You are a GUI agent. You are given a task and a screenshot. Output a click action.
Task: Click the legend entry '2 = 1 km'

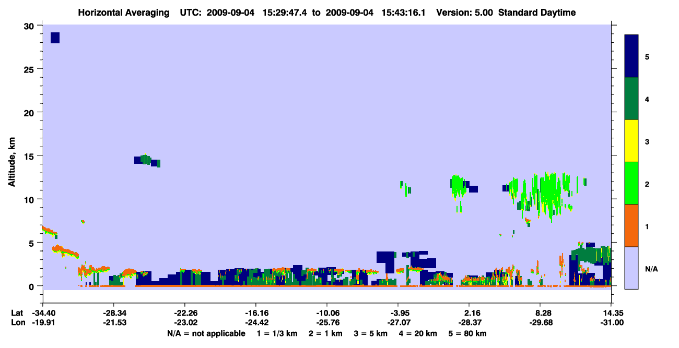[x=325, y=333]
